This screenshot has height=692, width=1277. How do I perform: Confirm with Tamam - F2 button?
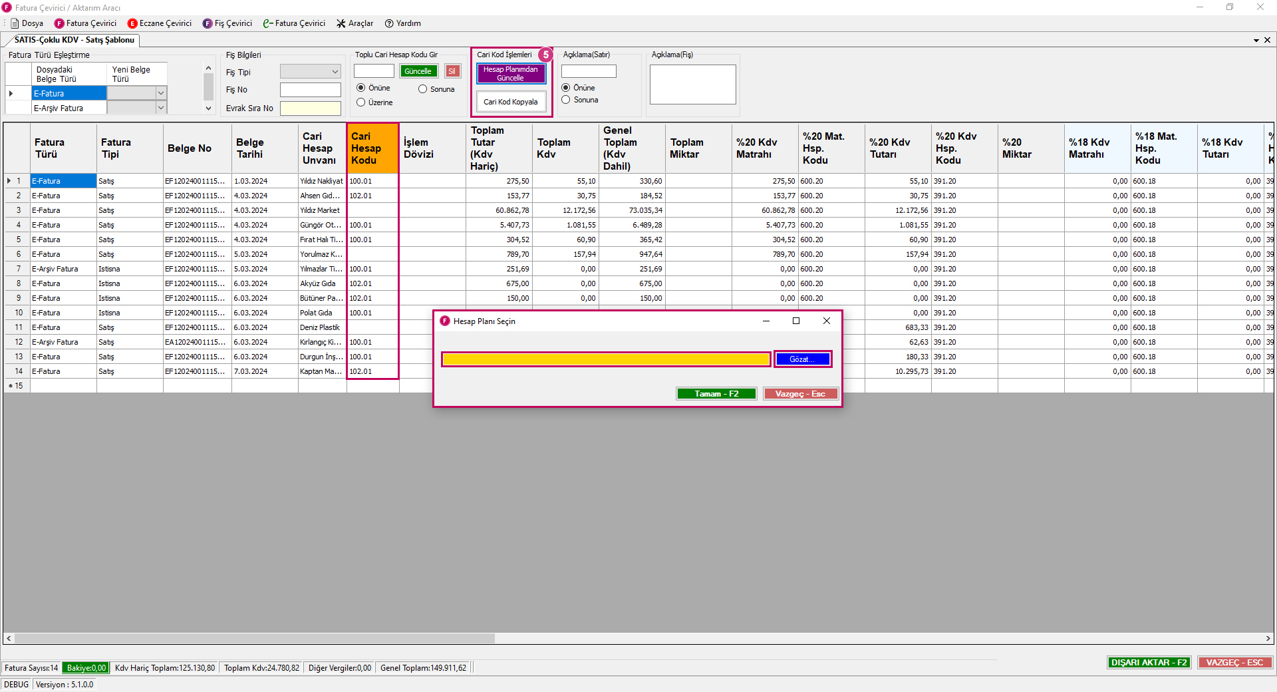[716, 394]
